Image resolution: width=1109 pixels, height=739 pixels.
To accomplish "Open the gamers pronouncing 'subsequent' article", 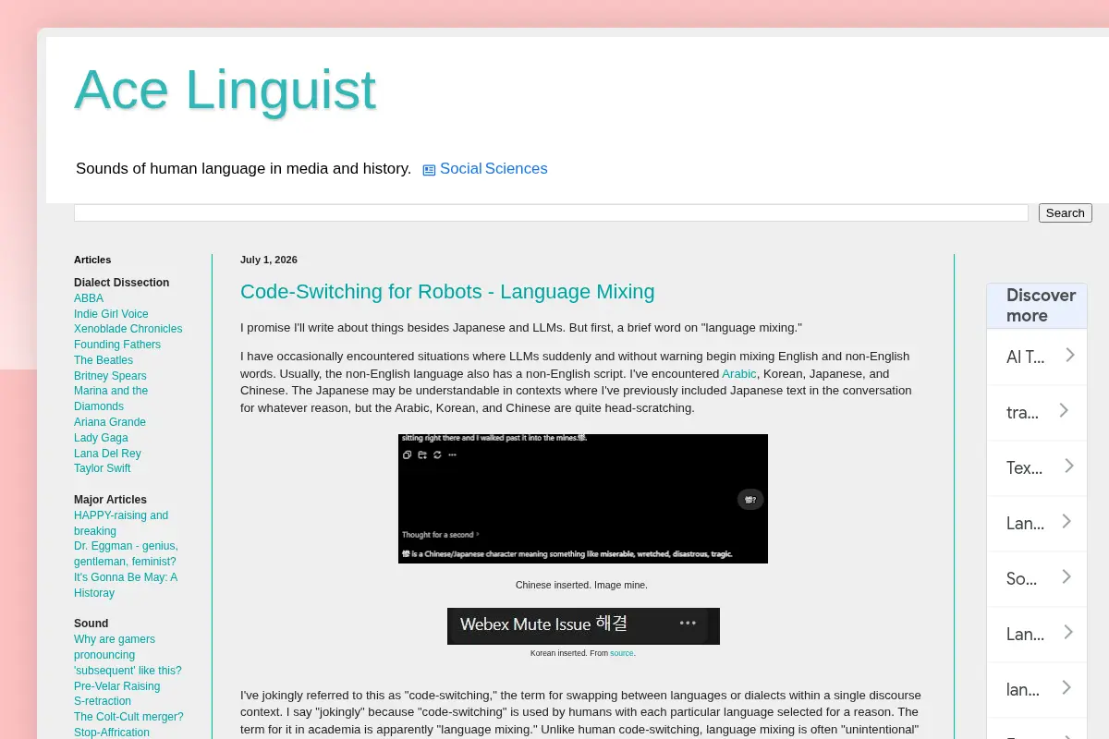I will point(128,655).
